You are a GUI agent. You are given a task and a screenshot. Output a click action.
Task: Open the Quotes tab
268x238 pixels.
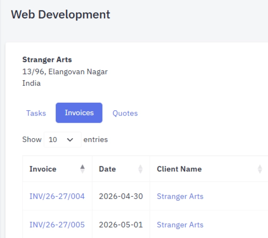[x=125, y=113]
